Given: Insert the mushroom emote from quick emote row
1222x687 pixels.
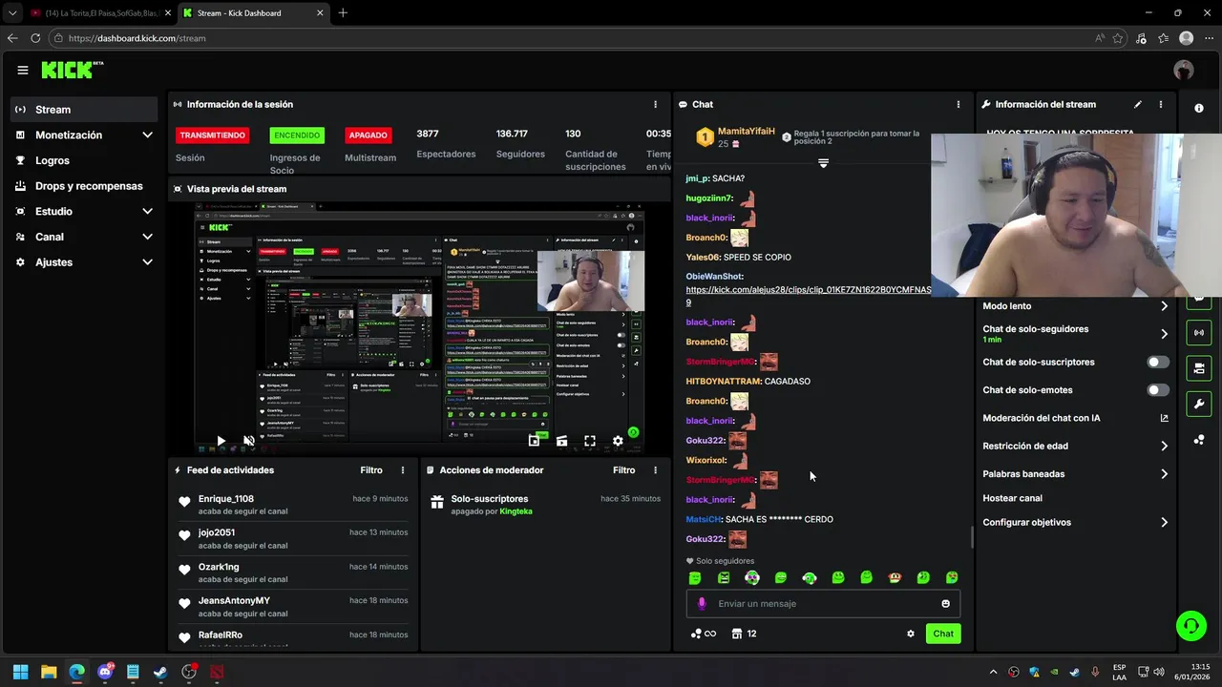Looking at the screenshot, I should (x=895, y=578).
